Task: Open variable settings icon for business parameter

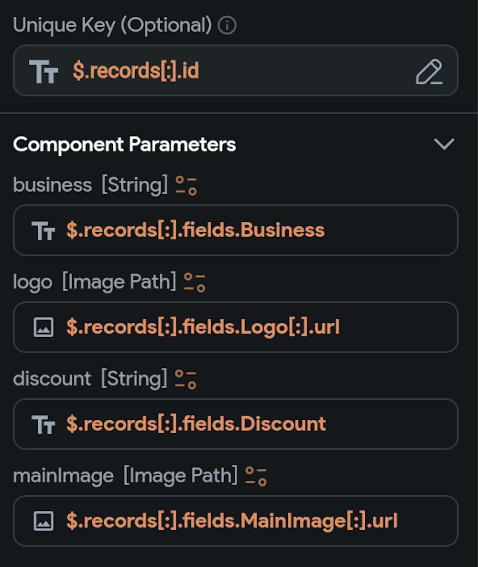Action: click(186, 185)
